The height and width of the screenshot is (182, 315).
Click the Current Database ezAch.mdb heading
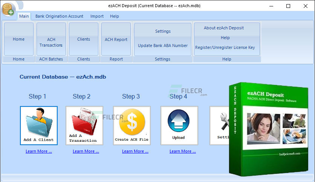(63, 77)
